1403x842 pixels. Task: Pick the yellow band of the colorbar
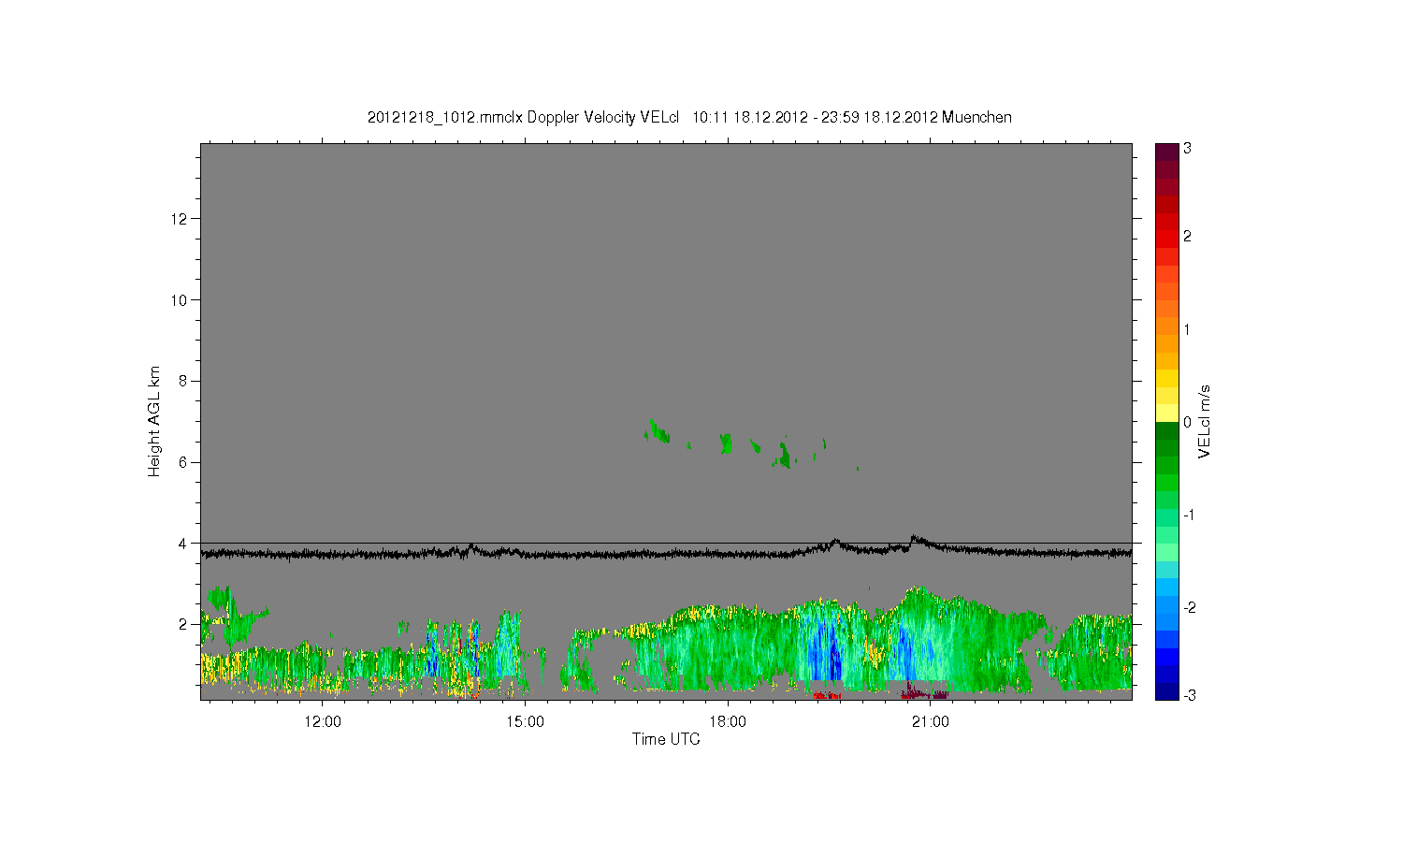(1166, 404)
